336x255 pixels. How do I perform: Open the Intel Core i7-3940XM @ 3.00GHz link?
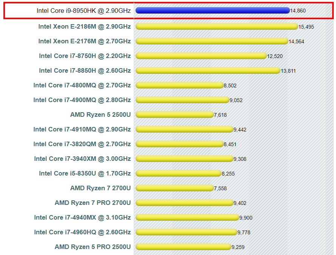pos(83,159)
